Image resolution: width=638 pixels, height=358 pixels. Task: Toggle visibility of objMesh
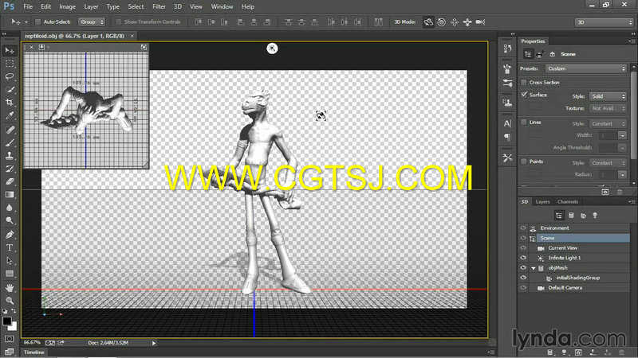pyautogui.click(x=524, y=268)
